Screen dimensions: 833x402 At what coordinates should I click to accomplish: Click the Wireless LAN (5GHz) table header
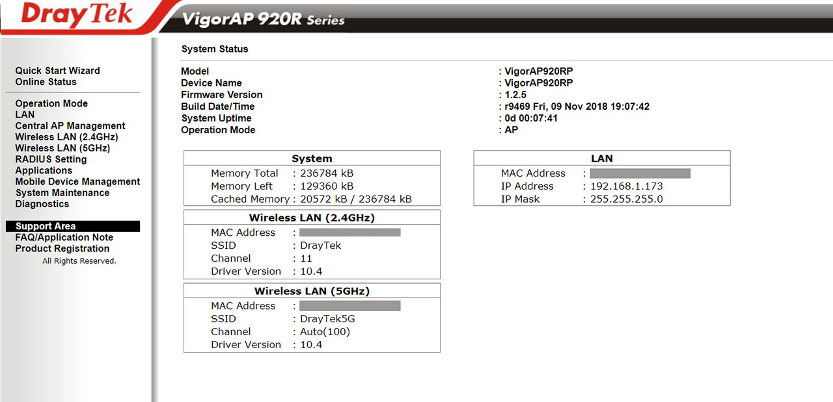[x=312, y=291]
